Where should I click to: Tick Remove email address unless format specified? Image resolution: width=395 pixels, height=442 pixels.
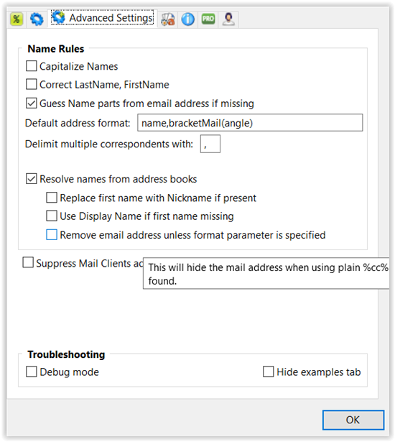tap(52, 234)
